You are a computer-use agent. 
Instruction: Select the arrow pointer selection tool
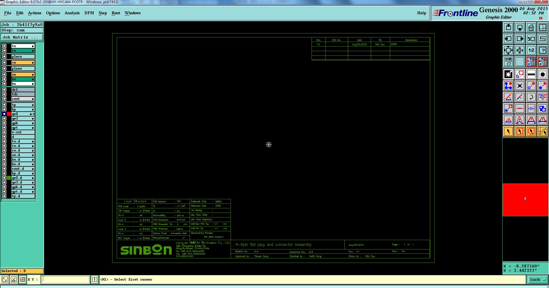coord(508,131)
